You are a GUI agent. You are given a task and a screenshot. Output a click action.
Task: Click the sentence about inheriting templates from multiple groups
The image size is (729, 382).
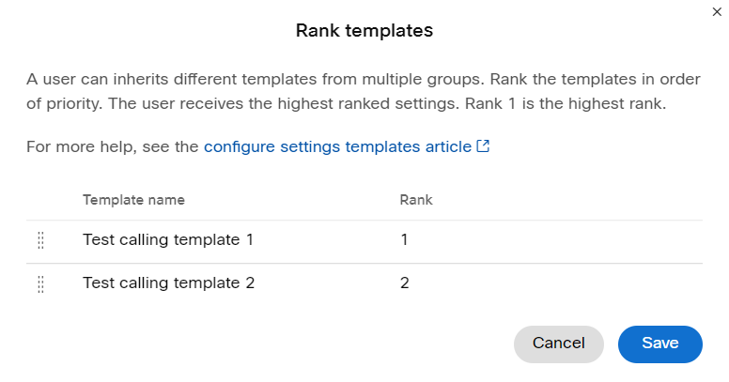point(256,79)
